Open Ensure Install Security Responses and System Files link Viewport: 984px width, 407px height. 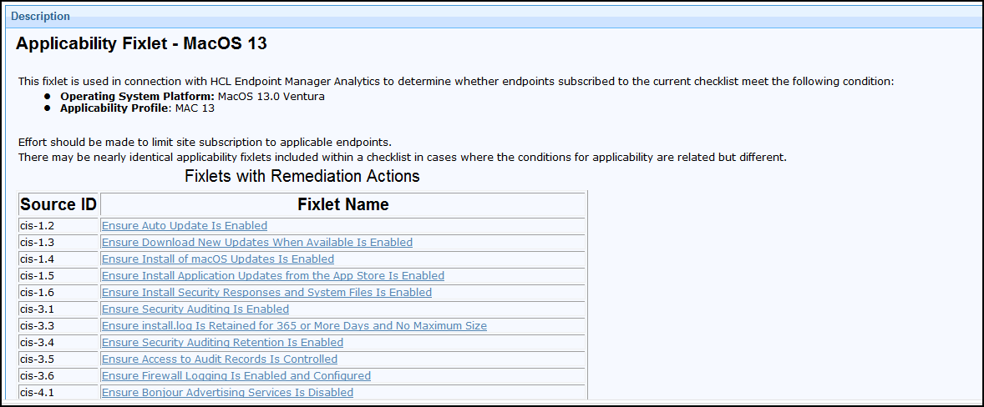[x=266, y=293]
